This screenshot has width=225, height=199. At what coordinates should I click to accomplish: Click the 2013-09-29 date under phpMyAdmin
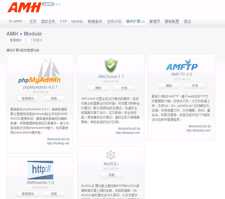[40, 92]
